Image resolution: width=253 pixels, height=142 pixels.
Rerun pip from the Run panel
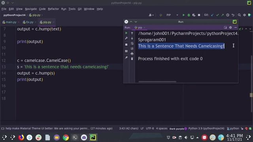pos(126,33)
